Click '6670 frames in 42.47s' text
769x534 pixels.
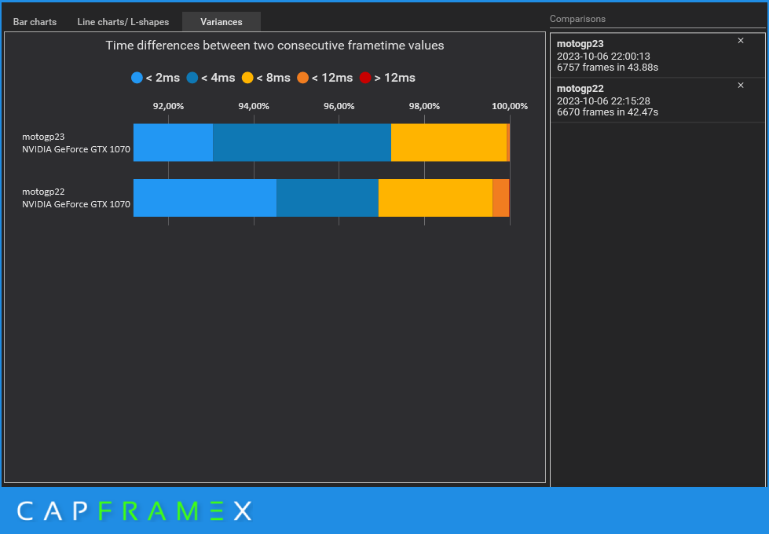(x=607, y=112)
